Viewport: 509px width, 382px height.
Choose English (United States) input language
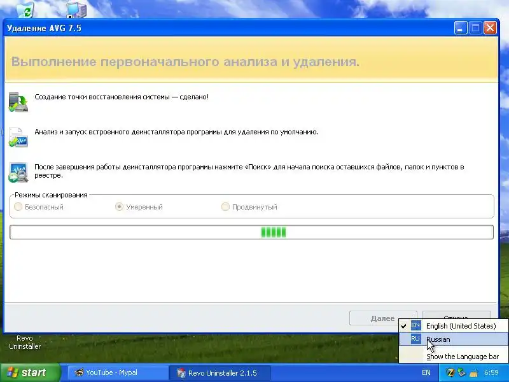(x=454, y=326)
